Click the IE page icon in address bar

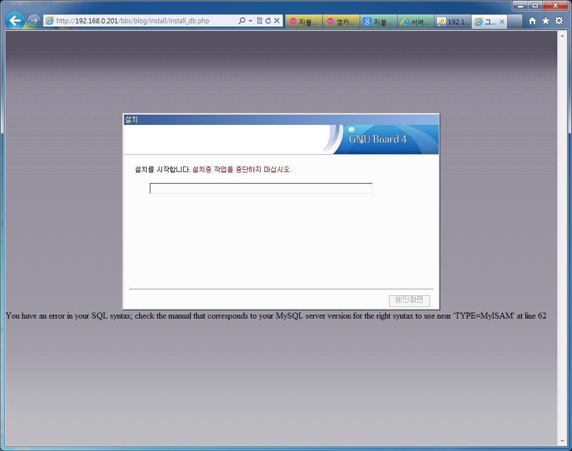pos(49,21)
